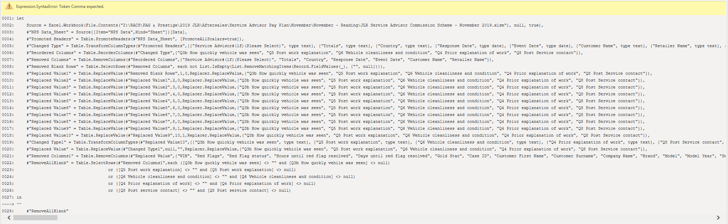Click 'Table.RemoveColumns' on line 0007
Image resolution: width=728 pixels, height=224 pixels.
coord(102,60)
